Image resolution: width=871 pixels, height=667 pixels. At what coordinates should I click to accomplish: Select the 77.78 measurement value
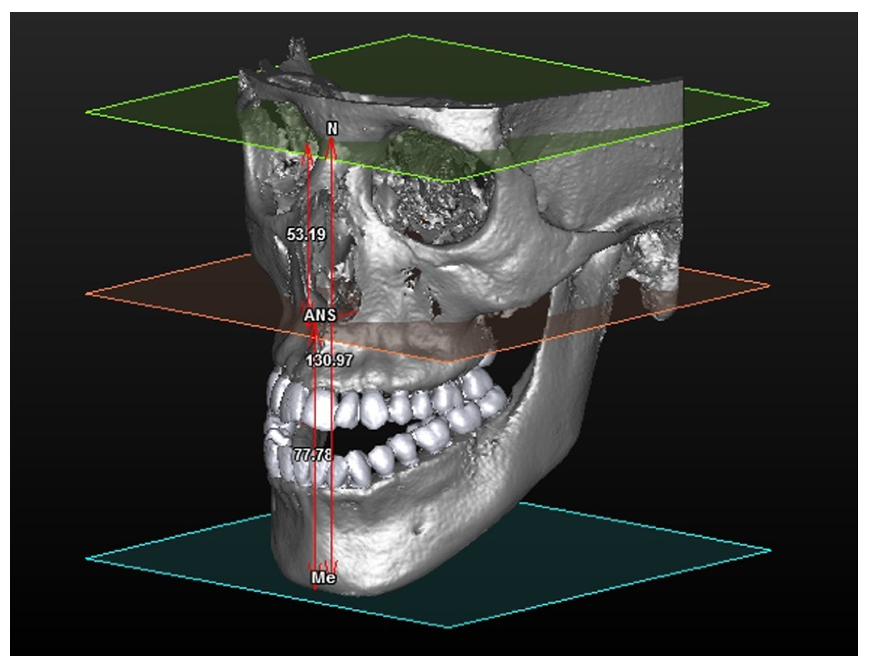point(313,455)
